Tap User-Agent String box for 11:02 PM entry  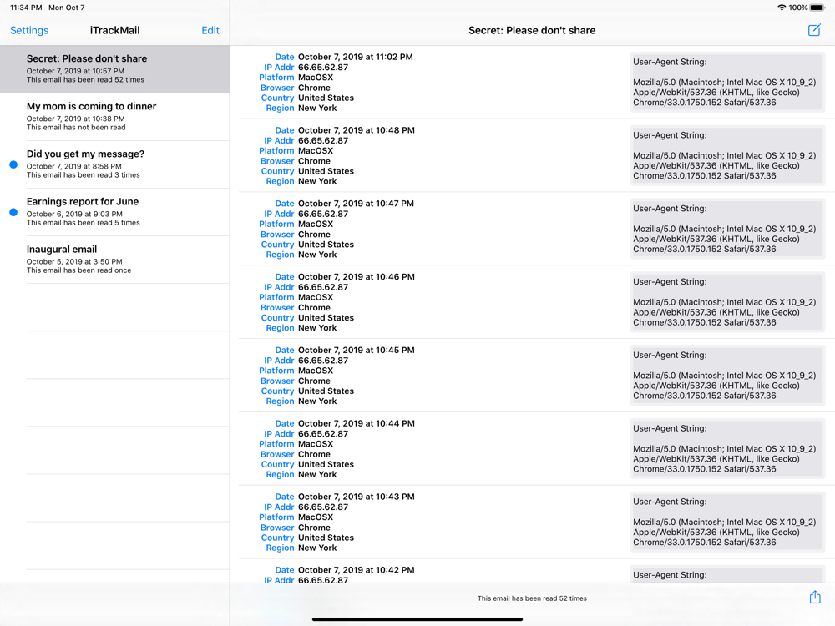727,82
